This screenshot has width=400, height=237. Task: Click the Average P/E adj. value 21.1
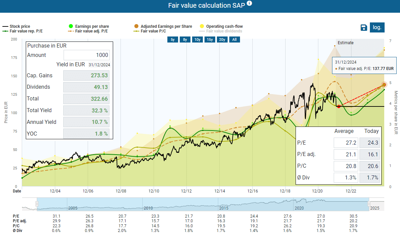point(346,154)
